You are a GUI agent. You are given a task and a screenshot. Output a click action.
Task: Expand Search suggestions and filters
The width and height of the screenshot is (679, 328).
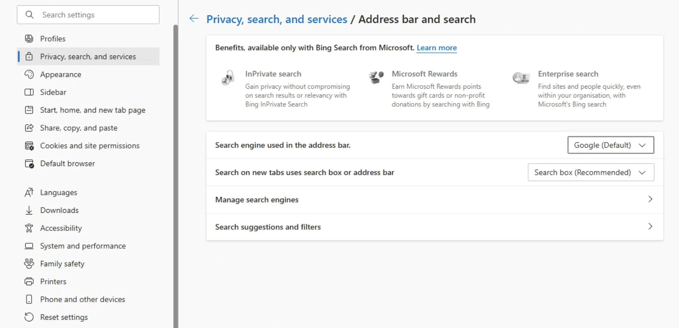click(434, 227)
